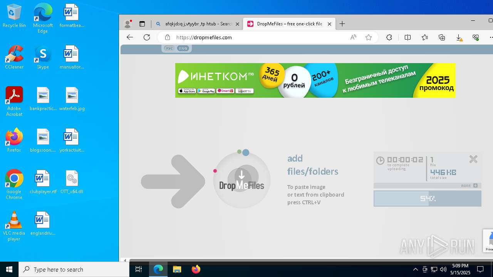Viewport: 493px width, 277px height.
Task: Switch site language to РУС
Action: (x=169, y=48)
